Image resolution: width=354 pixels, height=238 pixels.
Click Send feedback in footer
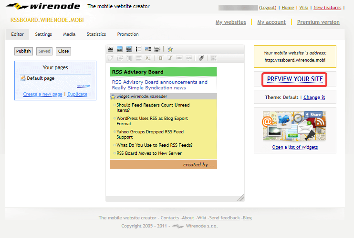tap(224, 218)
